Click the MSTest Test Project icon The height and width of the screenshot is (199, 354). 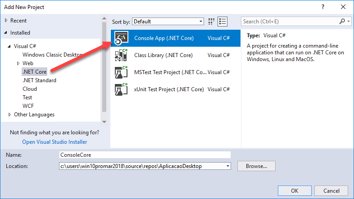[x=121, y=72]
